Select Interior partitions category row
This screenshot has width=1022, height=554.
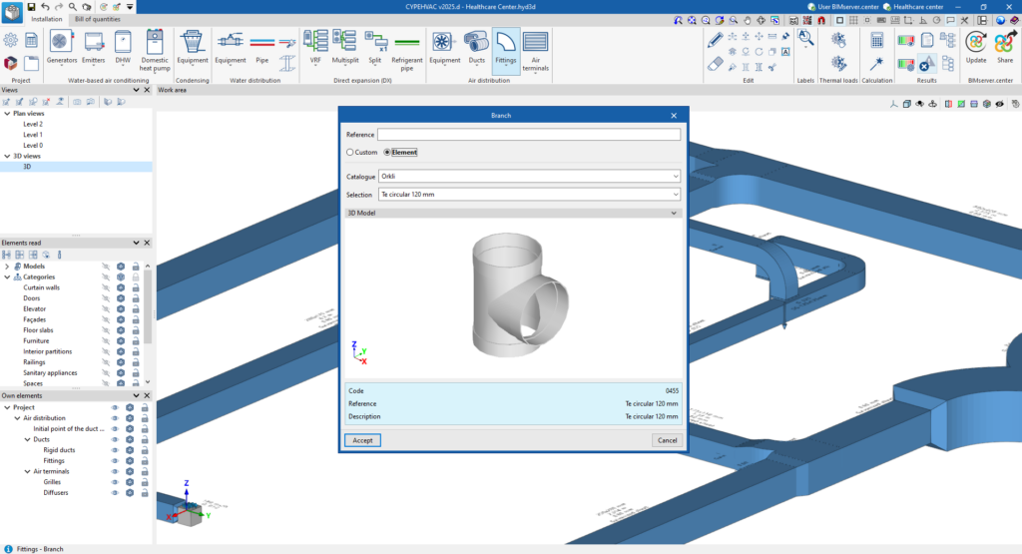48,352
